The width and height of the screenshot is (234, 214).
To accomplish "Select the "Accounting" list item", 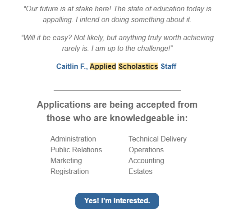I will tap(146, 160).
